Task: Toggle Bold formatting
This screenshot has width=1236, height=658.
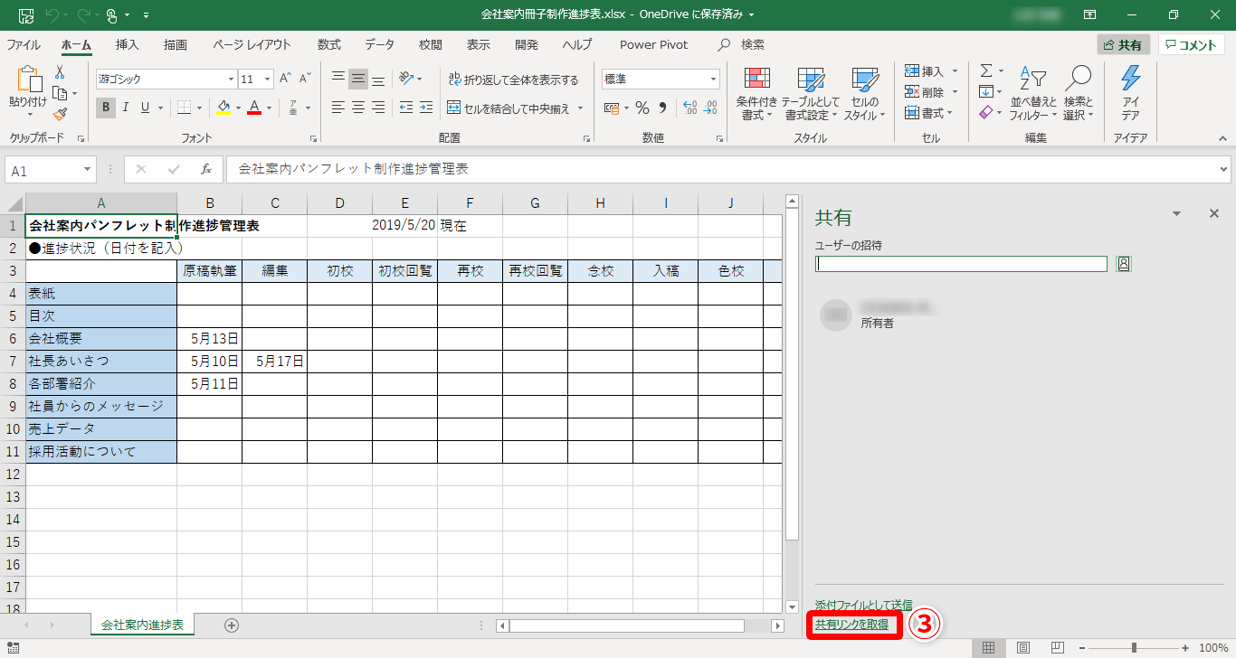Action: (107, 108)
